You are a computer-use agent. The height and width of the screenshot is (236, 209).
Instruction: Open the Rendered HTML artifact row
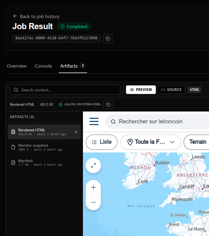coord(44,132)
